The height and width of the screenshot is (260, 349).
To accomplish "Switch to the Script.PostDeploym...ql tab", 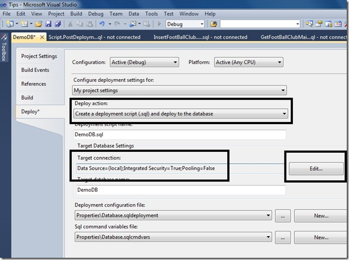I will [x=94, y=37].
